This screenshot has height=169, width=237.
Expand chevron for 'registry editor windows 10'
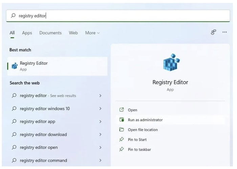pyautogui.click(x=100, y=108)
